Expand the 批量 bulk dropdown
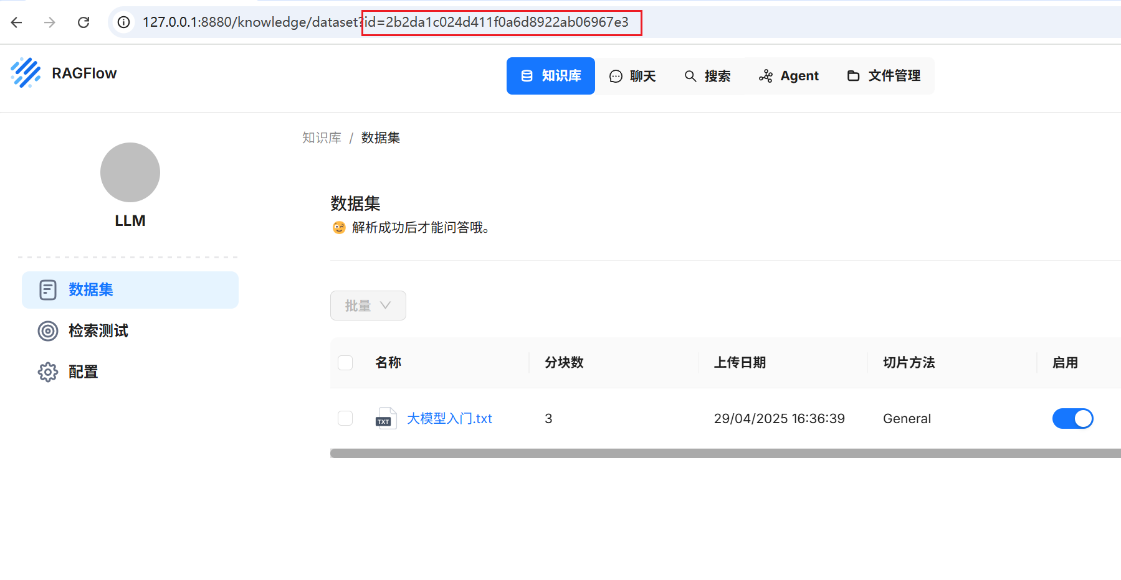1121x580 pixels. [368, 306]
